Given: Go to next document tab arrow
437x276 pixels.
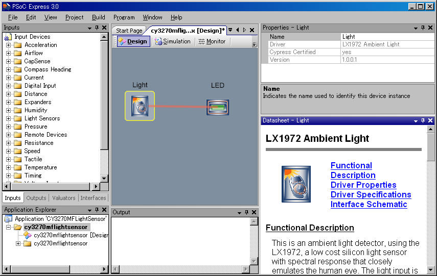Looking at the screenshot, I should (x=244, y=30).
